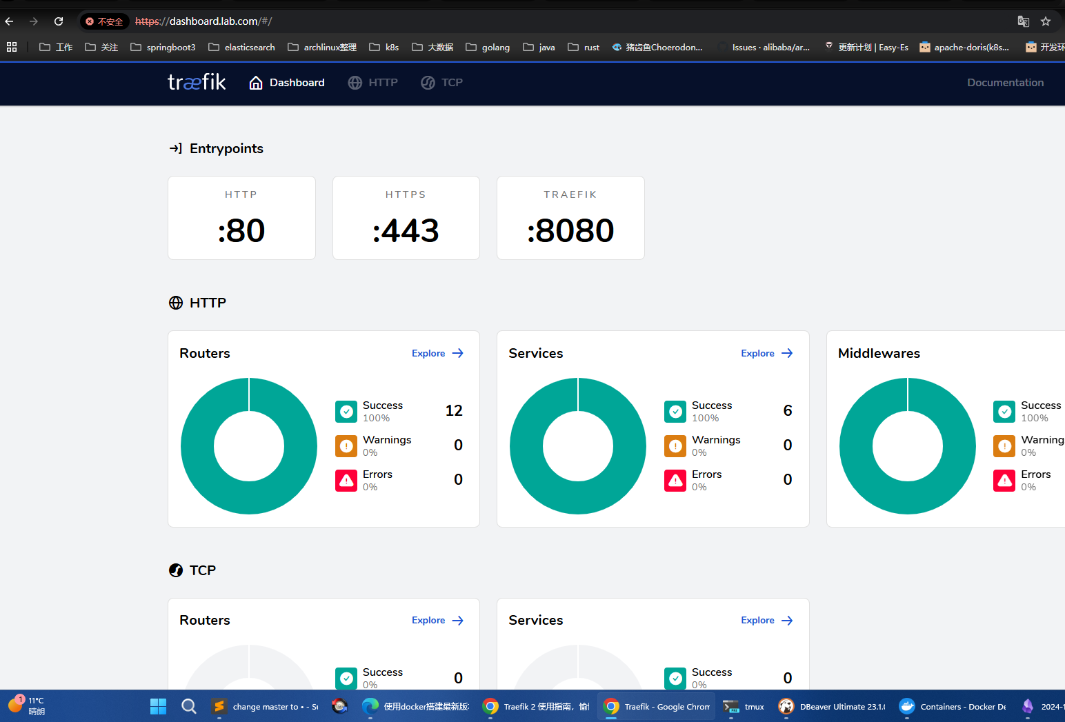Click the TRAEFIK :8080 entrypoint card
This screenshot has width=1065, height=722.
click(570, 218)
